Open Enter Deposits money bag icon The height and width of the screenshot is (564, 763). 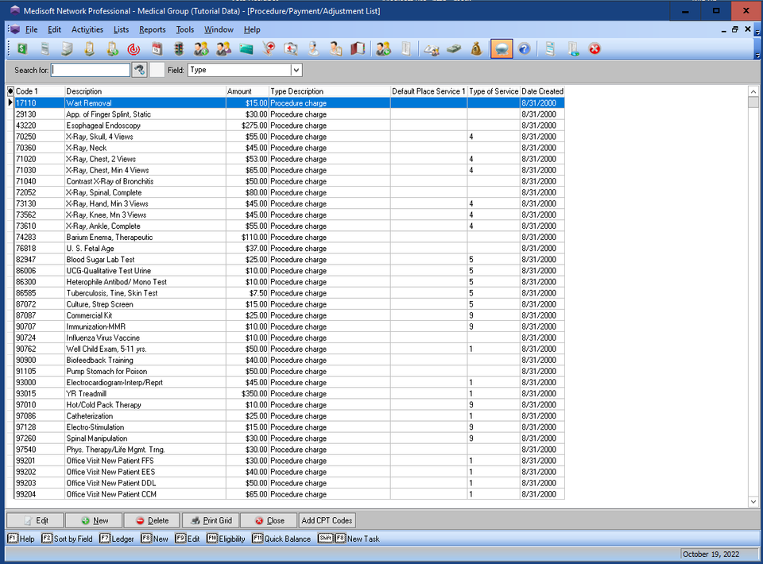476,48
